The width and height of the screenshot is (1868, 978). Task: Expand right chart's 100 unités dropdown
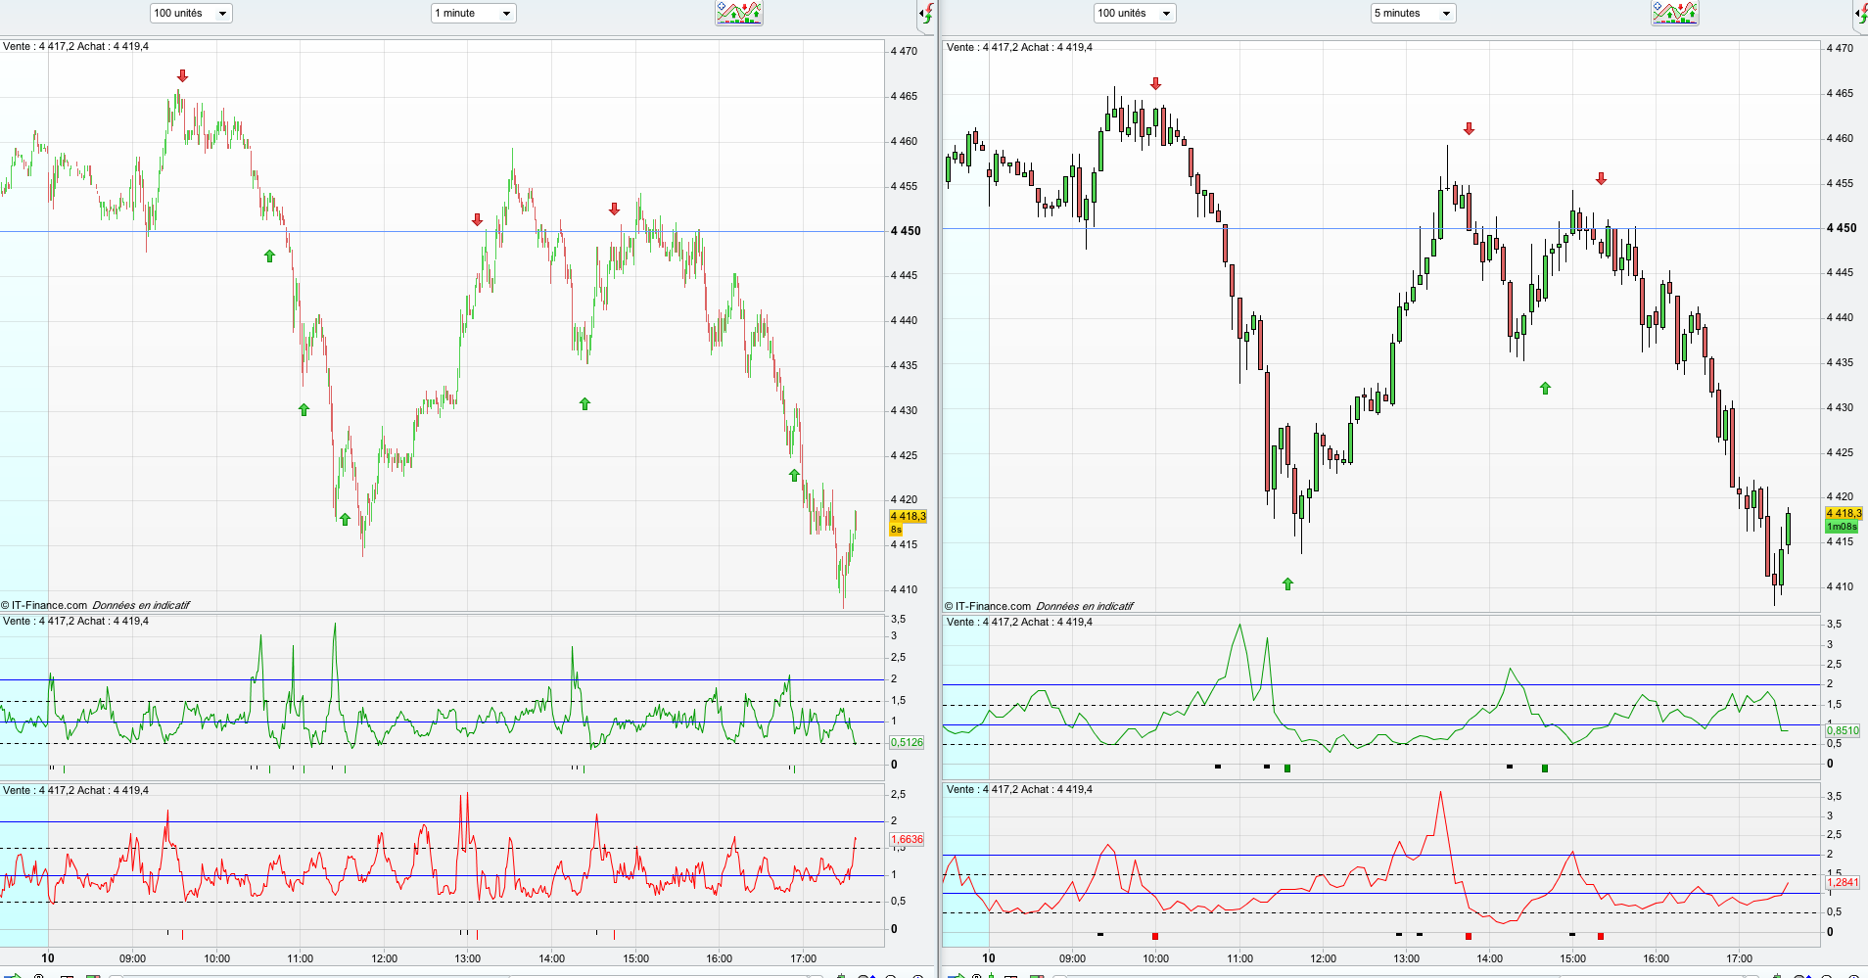click(1134, 13)
